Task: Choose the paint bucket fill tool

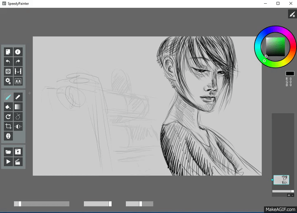Action: (x=8, y=107)
